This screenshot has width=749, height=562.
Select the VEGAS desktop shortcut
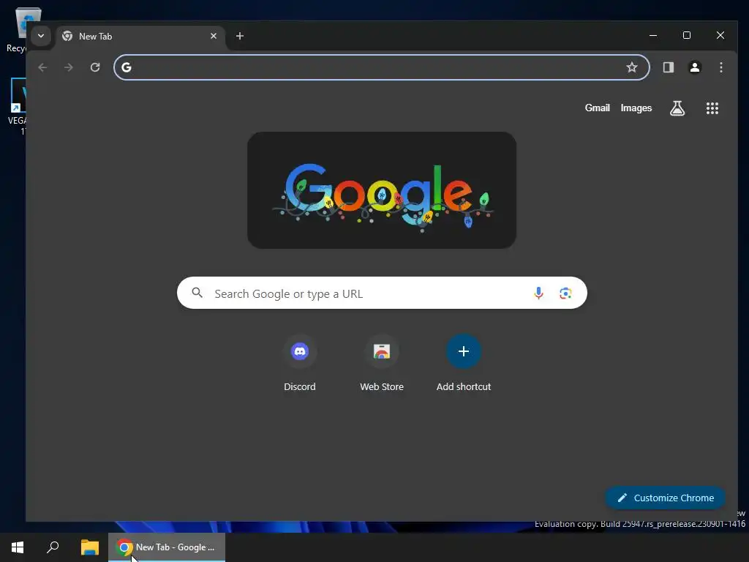point(17,107)
